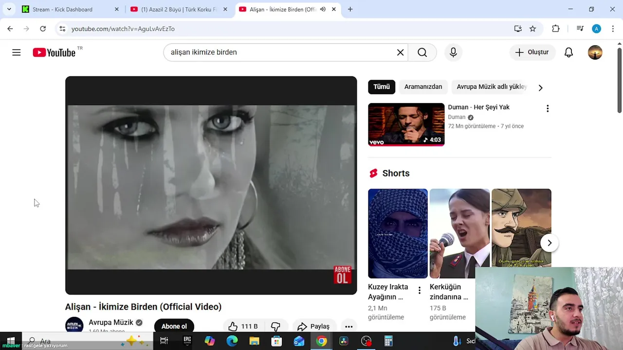Open the account avatar menu
Screen dimensions: 623x350
[x=595, y=52]
